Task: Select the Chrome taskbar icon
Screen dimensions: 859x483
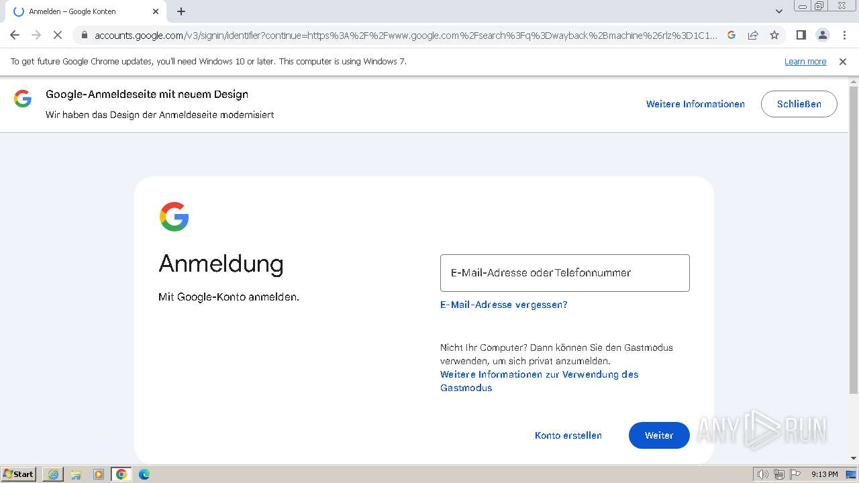Action: click(121, 474)
